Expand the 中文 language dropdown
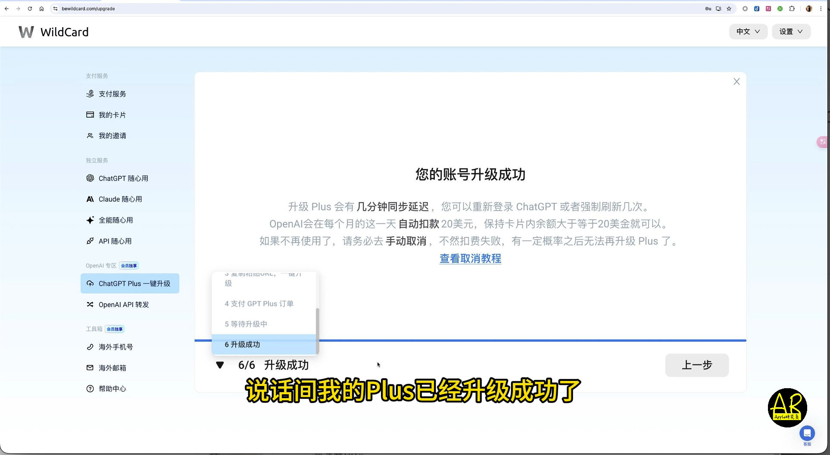Viewport: 830px width, 455px height. 748,31
